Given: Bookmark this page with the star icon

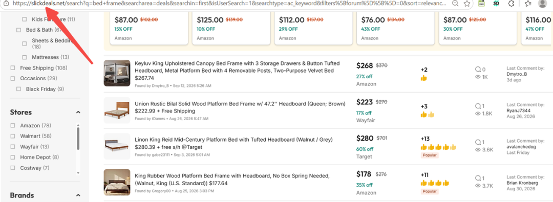Looking at the screenshot, I should tap(467, 4).
